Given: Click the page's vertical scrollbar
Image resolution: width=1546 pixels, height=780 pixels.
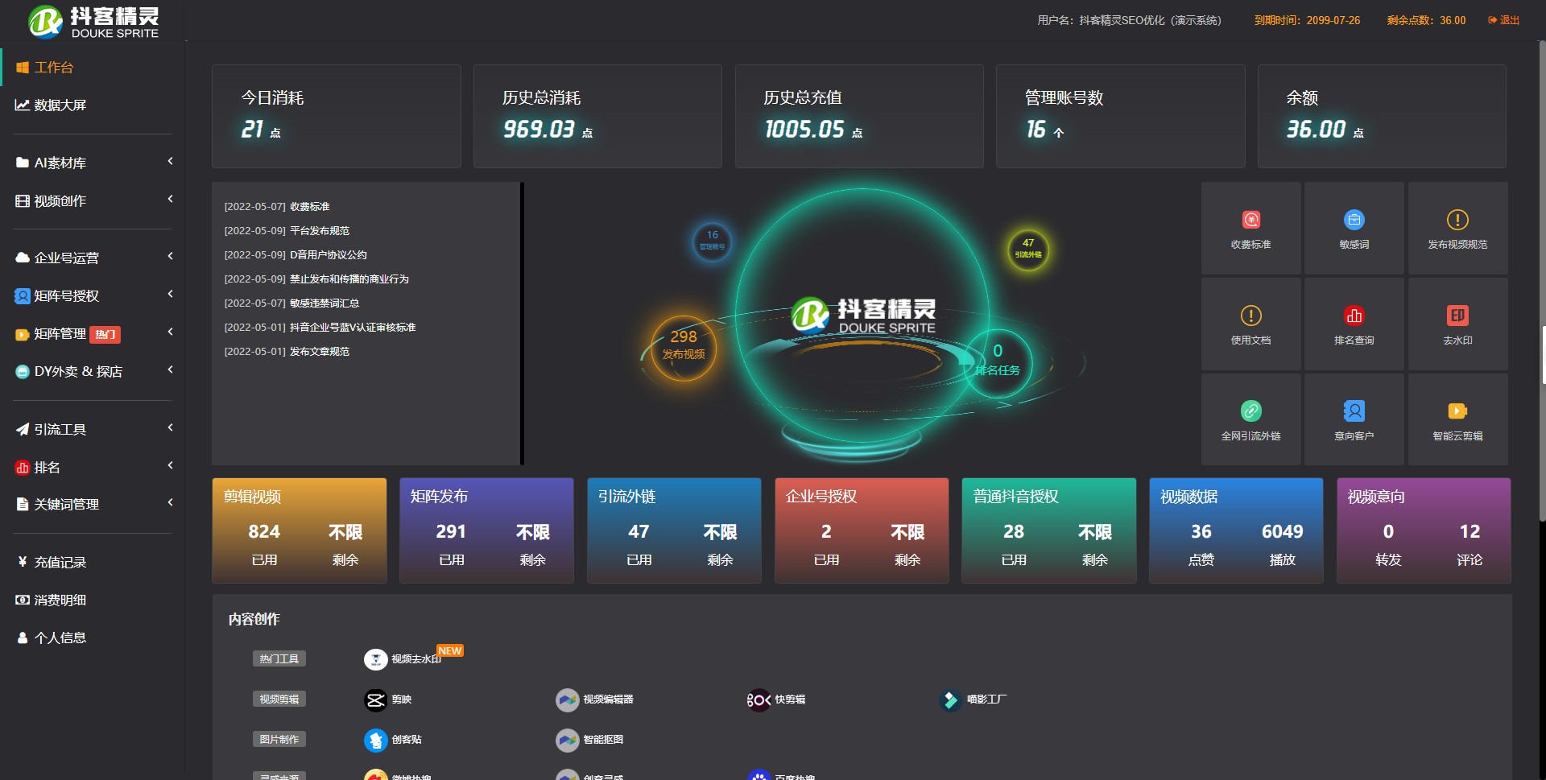Looking at the screenshot, I should point(1541,282).
